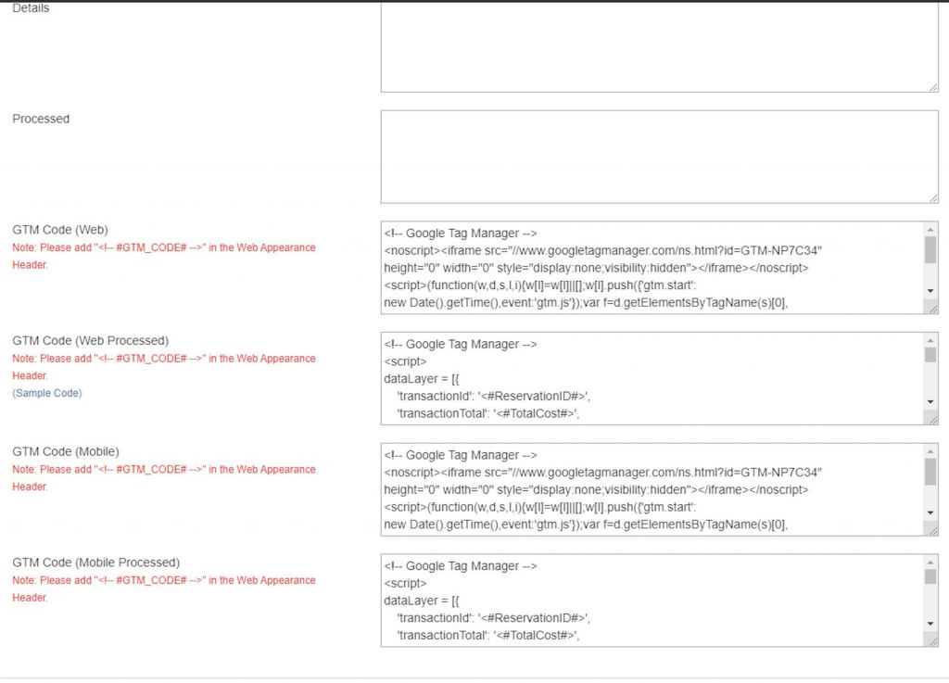
Task: Click the resize handle of Details text area
Action: coord(932,86)
